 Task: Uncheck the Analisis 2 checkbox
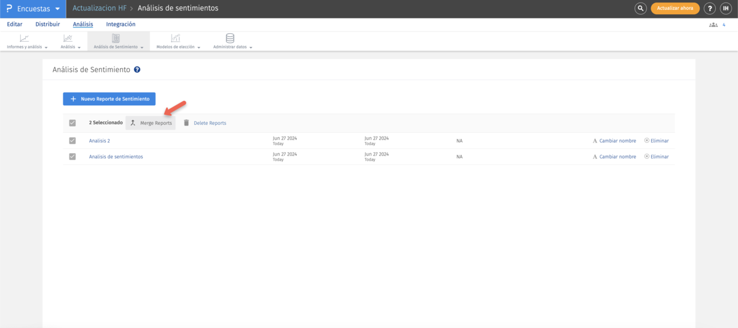click(73, 140)
